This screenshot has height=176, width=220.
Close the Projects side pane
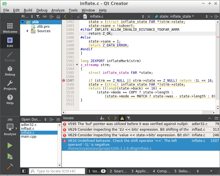58,17
